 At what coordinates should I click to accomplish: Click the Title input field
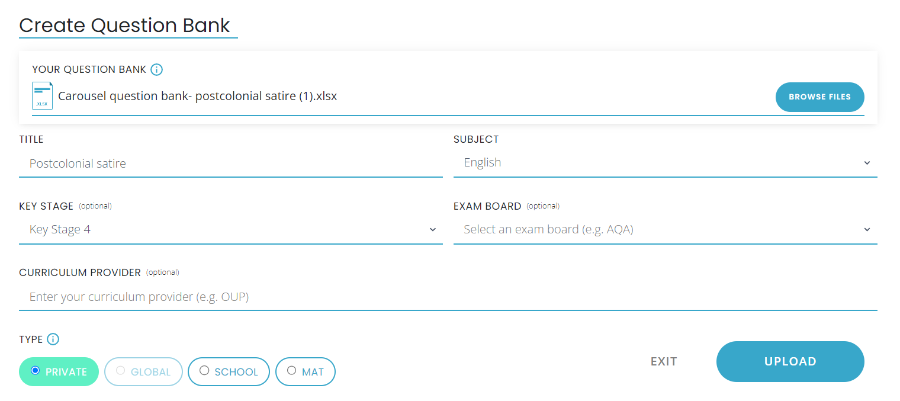tap(231, 163)
